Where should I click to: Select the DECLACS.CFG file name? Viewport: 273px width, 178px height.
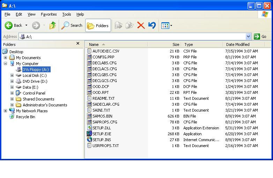pos(105,69)
